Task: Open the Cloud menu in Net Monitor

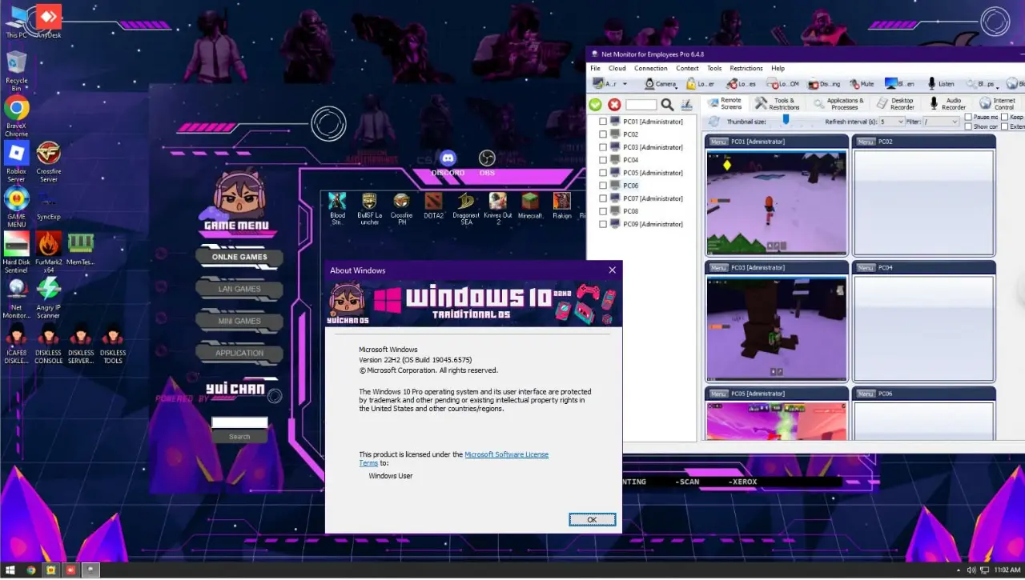Action: pyautogui.click(x=617, y=68)
